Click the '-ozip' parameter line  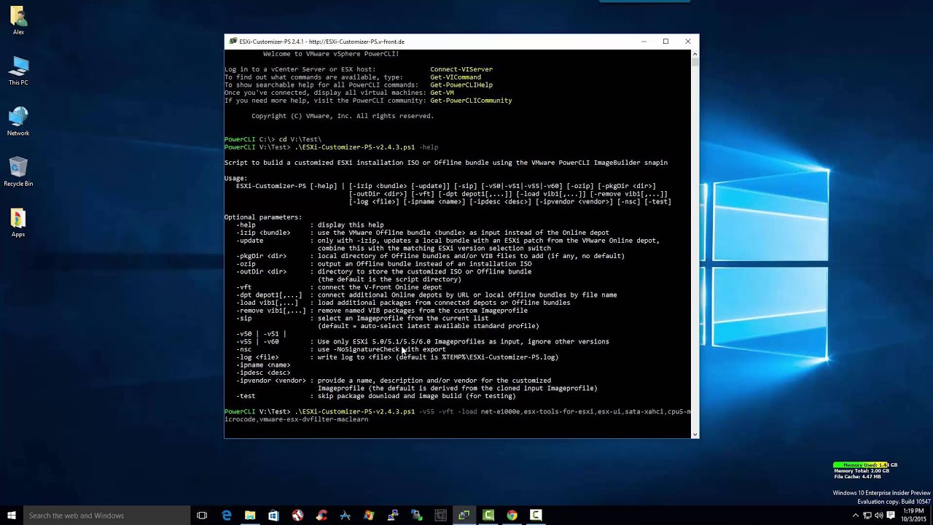point(383,264)
